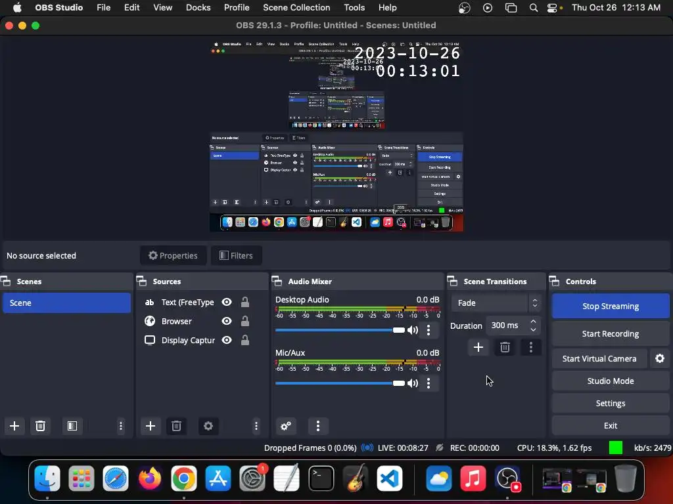Click the Apple menu icon
This screenshot has height=504, width=673.
coord(17,8)
